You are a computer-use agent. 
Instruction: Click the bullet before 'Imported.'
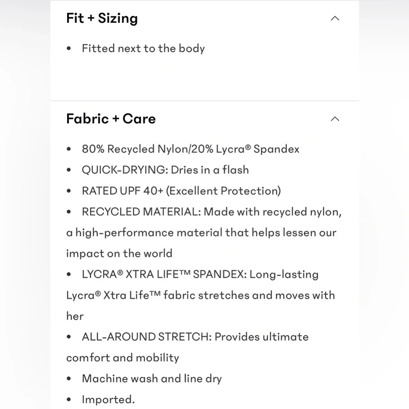[x=69, y=399]
